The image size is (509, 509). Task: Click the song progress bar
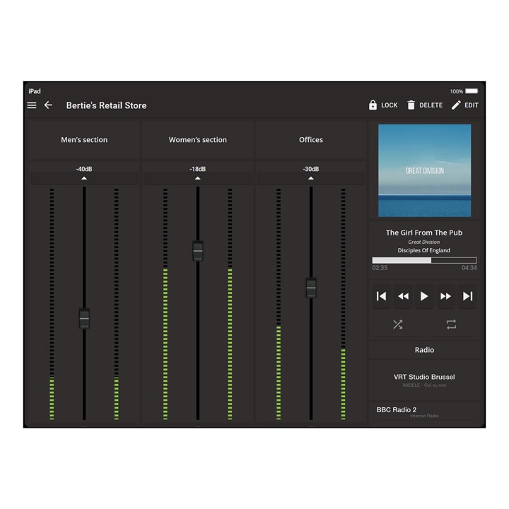tap(424, 260)
